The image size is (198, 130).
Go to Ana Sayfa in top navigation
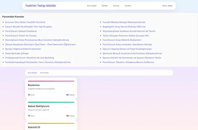(92, 6)
